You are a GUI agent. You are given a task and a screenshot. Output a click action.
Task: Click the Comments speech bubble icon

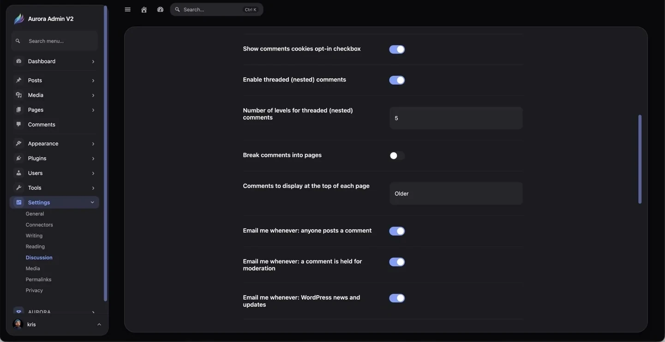coord(19,124)
